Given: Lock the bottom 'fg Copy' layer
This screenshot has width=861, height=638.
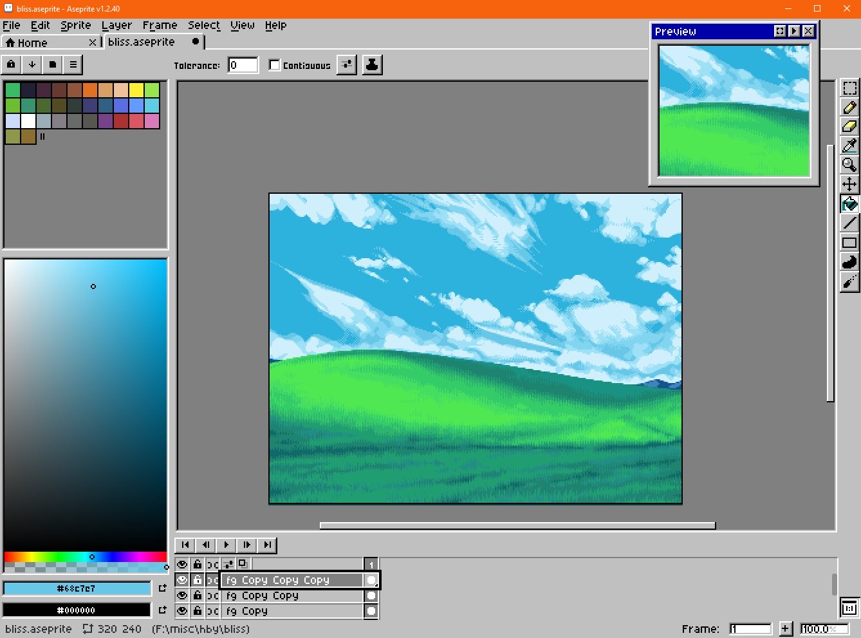Looking at the screenshot, I should coord(198,611).
